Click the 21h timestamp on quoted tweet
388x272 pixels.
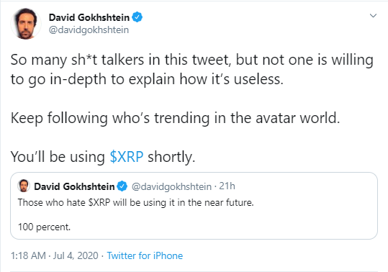[x=227, y=186]
